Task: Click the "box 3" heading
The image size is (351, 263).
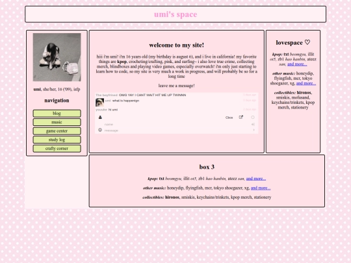Action: coord(207,167)
